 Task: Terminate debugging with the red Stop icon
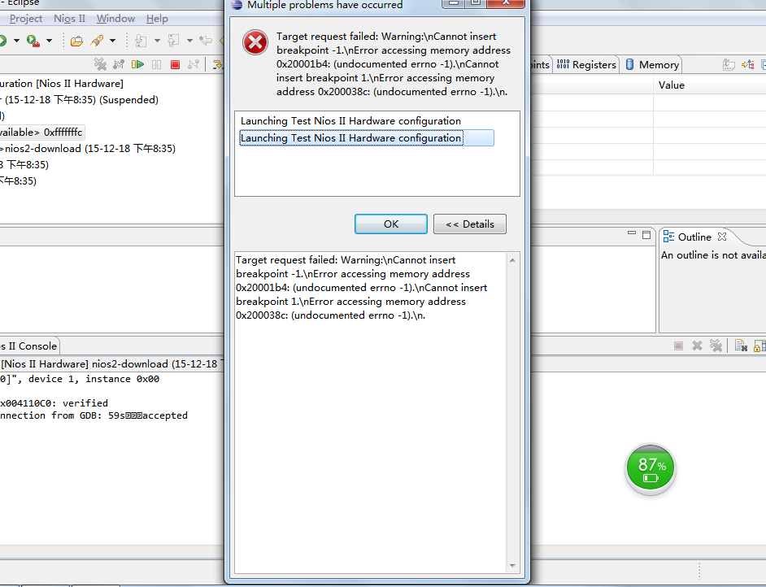[175, 64]
